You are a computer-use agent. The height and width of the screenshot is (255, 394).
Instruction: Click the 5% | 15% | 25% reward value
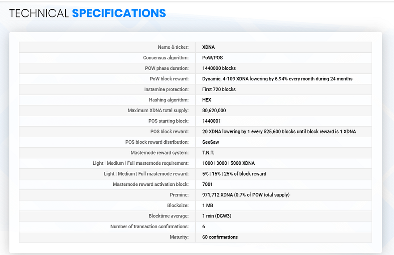tap(234, 174)
